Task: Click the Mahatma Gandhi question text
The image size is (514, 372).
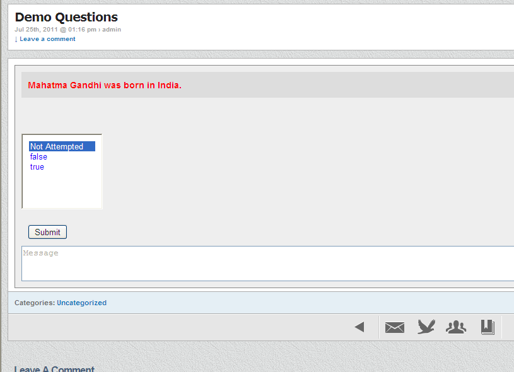Action: pyautogui.click(x=105, y=85)
